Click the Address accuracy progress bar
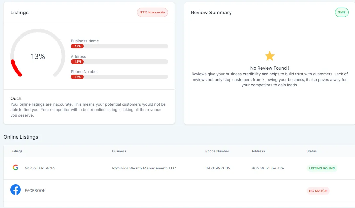Image resolution: width=355 pixels, height=208 pixels. coord(119,61)
